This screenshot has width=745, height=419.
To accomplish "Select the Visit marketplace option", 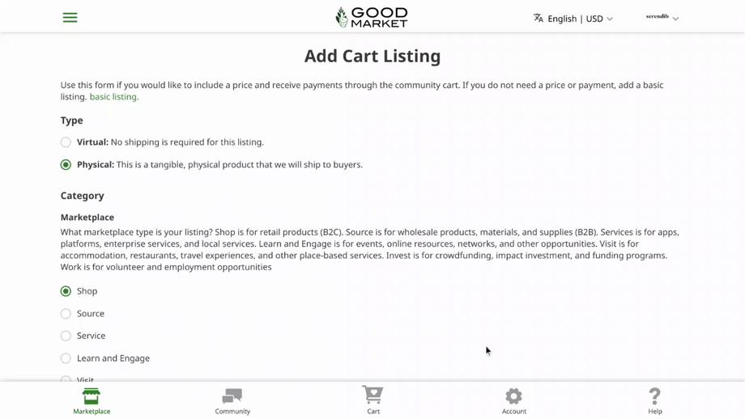I will pyautogui.click(x=66, y=379).
